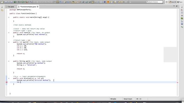Click the last green icon in right sidebar
This screenshot has width=184, height=103.
point(182,27)
